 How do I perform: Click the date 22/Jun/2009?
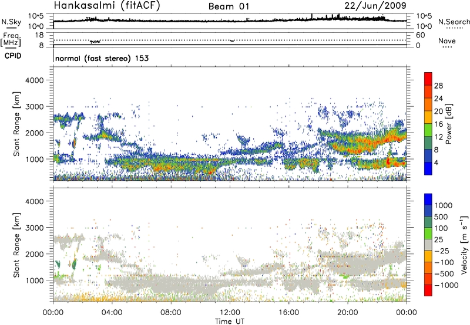tap(375, 5)
